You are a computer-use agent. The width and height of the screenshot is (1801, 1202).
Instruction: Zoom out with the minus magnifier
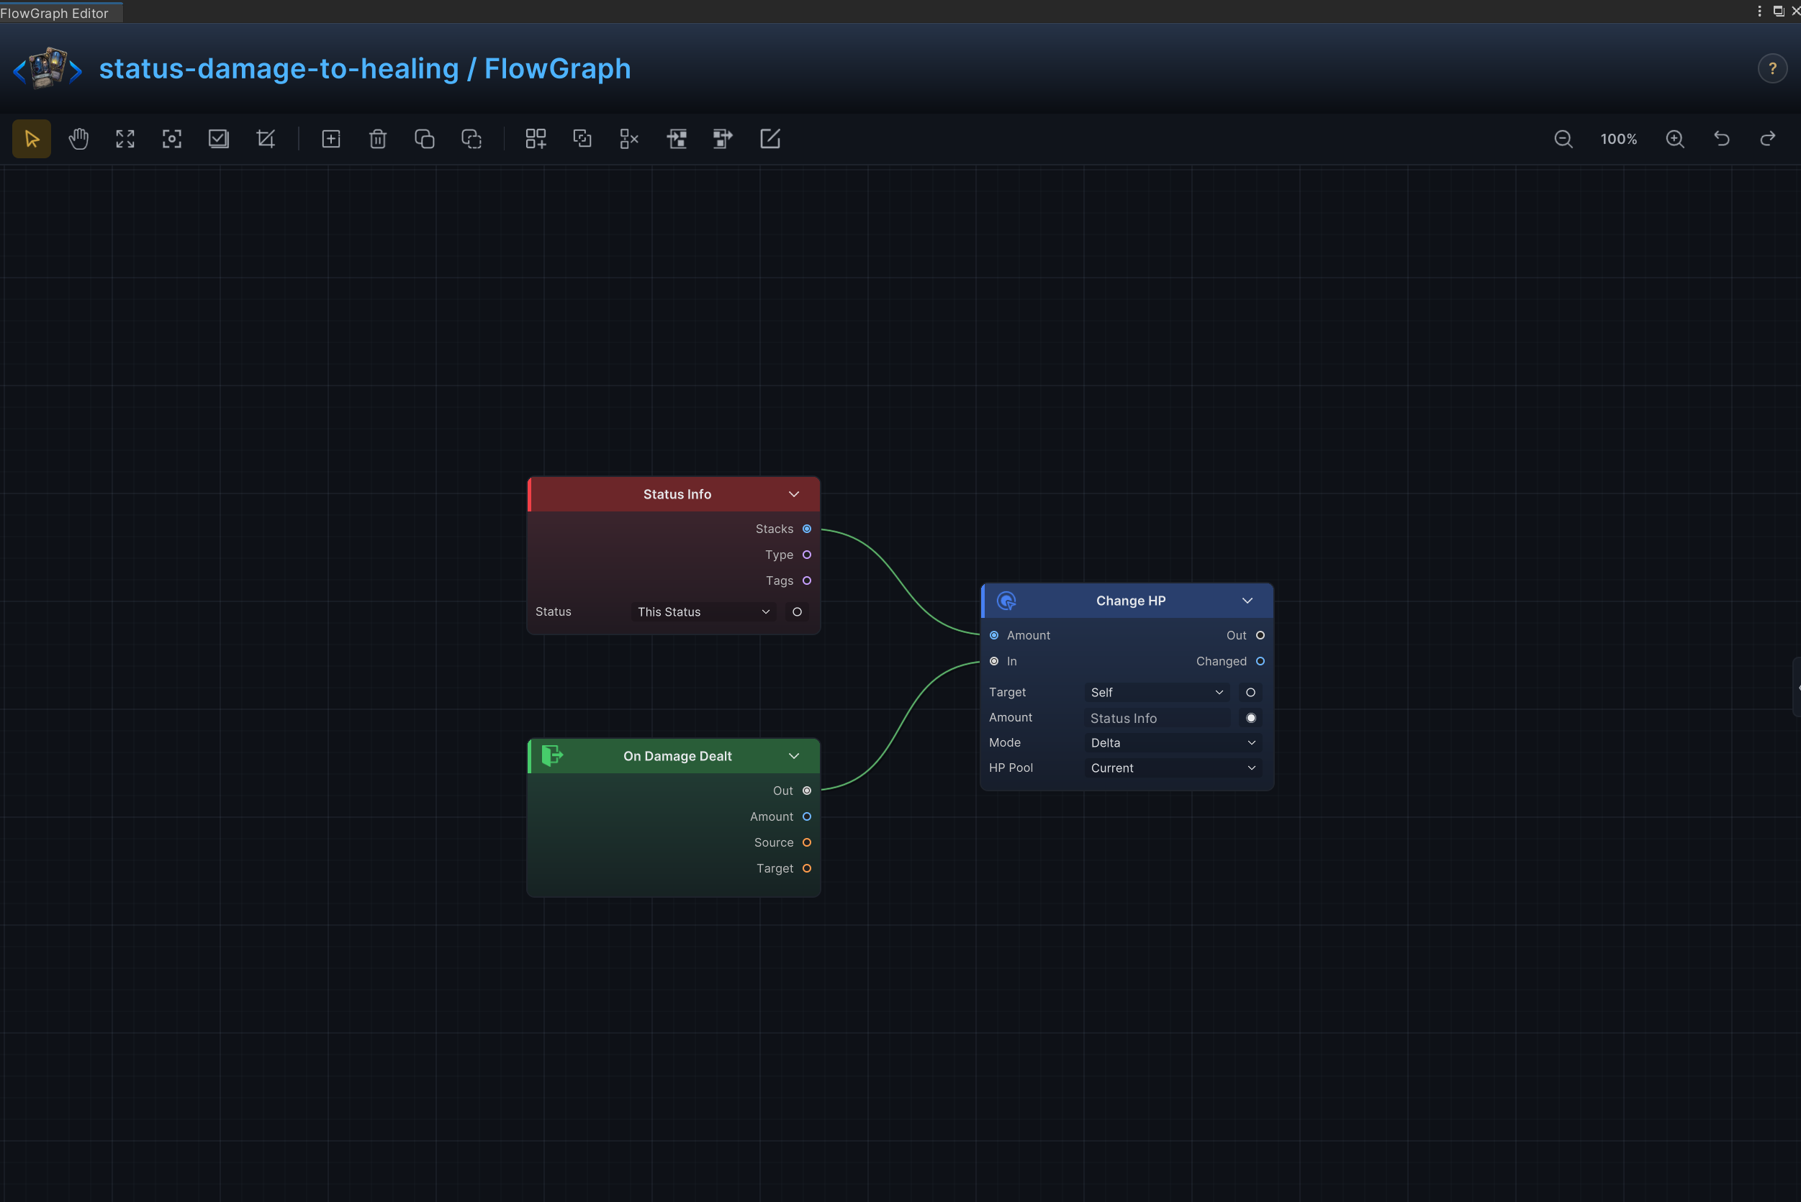(1563, 139)
